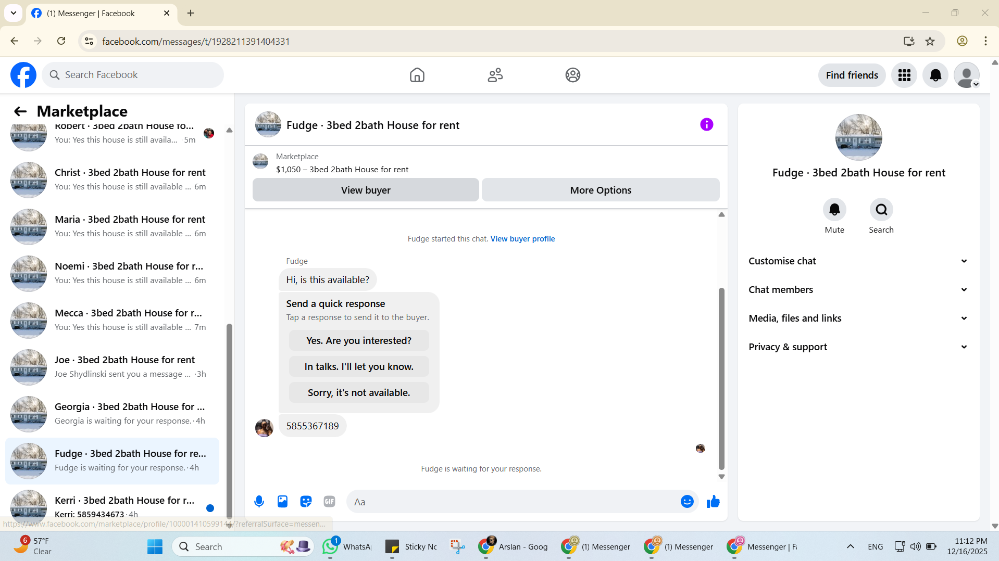Viewport: 999px width, 561px height.
Task: Open the notifications bell in header
Action: [x=935, y=75]
